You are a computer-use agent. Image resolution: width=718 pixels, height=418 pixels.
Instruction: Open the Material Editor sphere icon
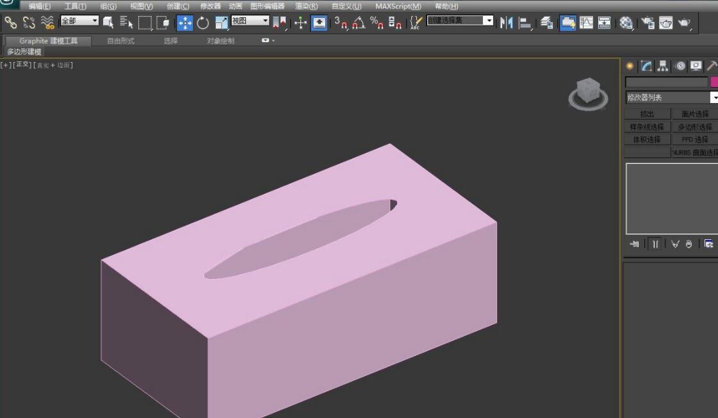(626, 23)
